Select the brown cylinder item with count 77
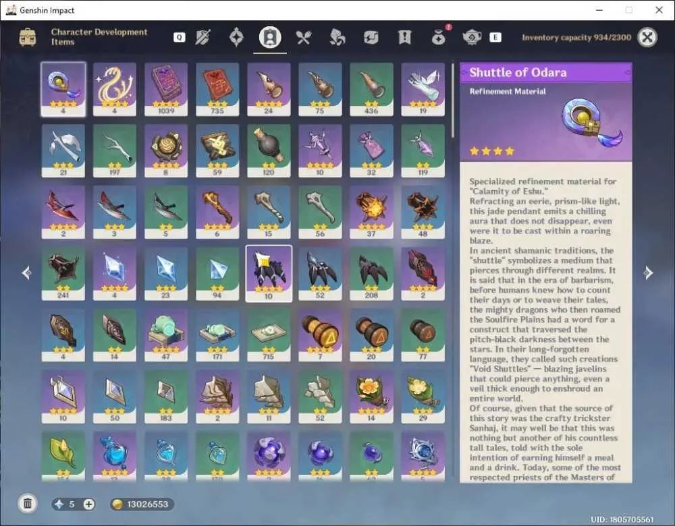This screenshot has width=675, height=526. [x=423, y=335]
